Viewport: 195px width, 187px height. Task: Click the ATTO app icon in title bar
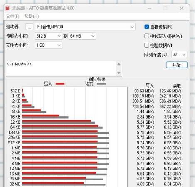[x=7, y=8]
